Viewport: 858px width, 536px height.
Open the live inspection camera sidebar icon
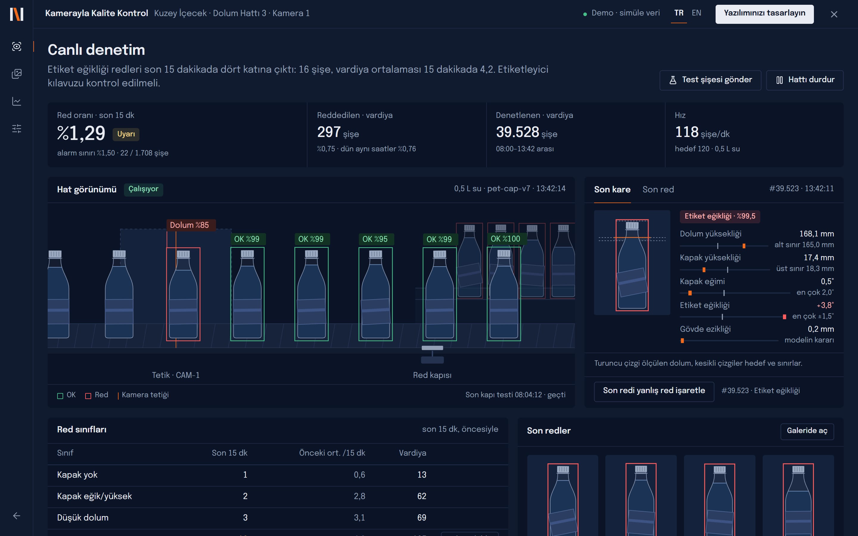pos(17,46)
